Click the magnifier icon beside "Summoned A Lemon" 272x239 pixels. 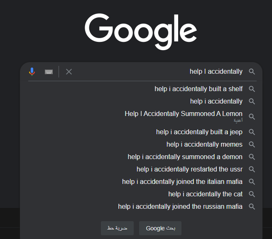[x=252, y=116]
